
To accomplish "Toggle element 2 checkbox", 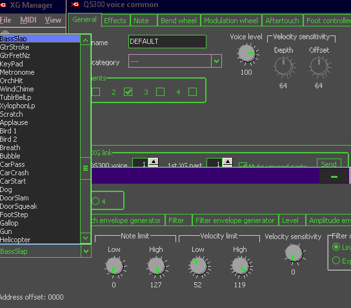I will coord(128,92).
